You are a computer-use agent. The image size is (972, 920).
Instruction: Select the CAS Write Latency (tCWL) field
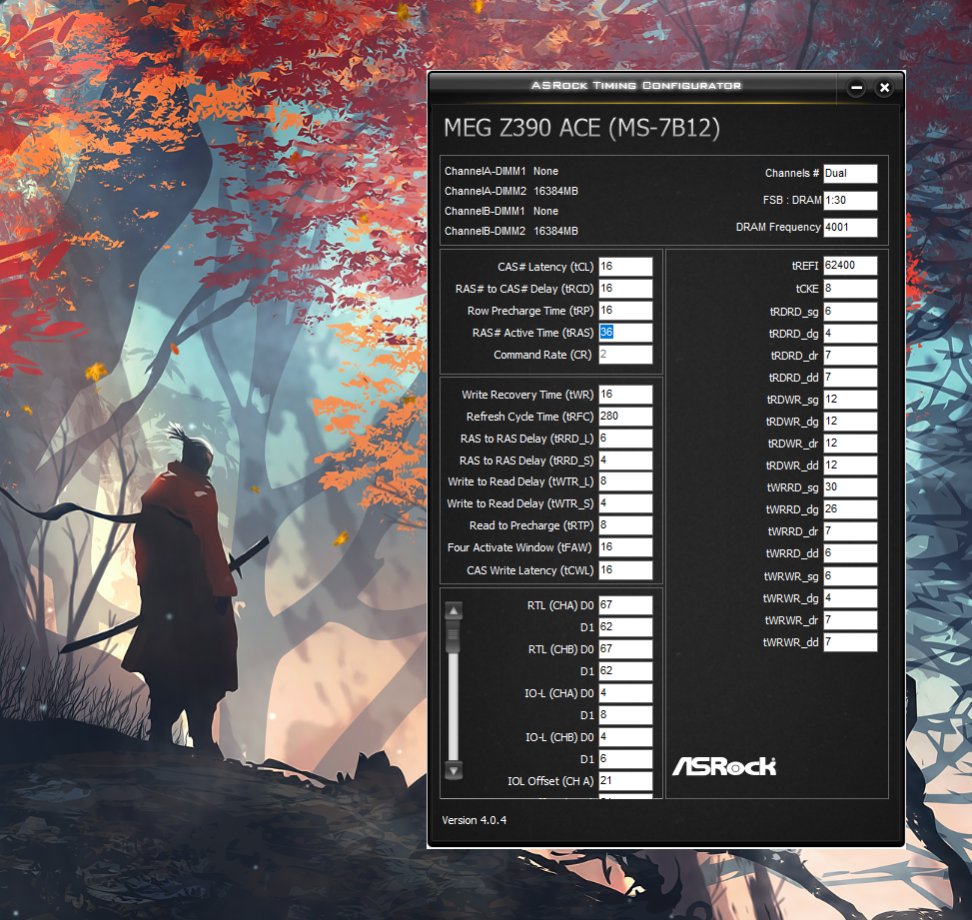coord(625,569)
